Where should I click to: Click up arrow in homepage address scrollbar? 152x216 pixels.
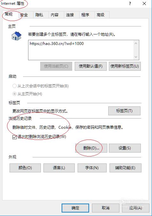(x=136, y=44)
